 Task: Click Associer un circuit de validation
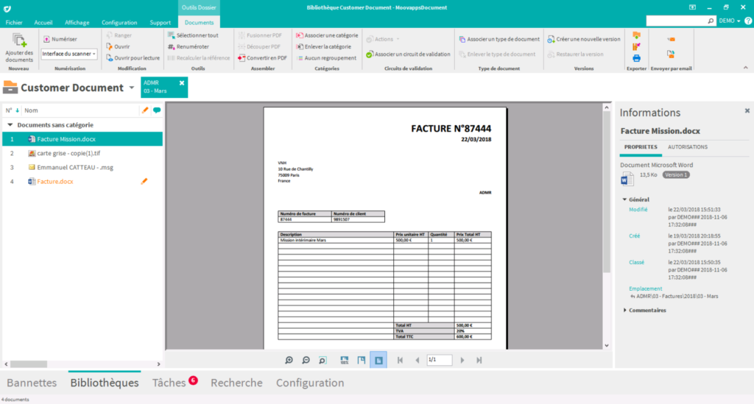[408, 54]
